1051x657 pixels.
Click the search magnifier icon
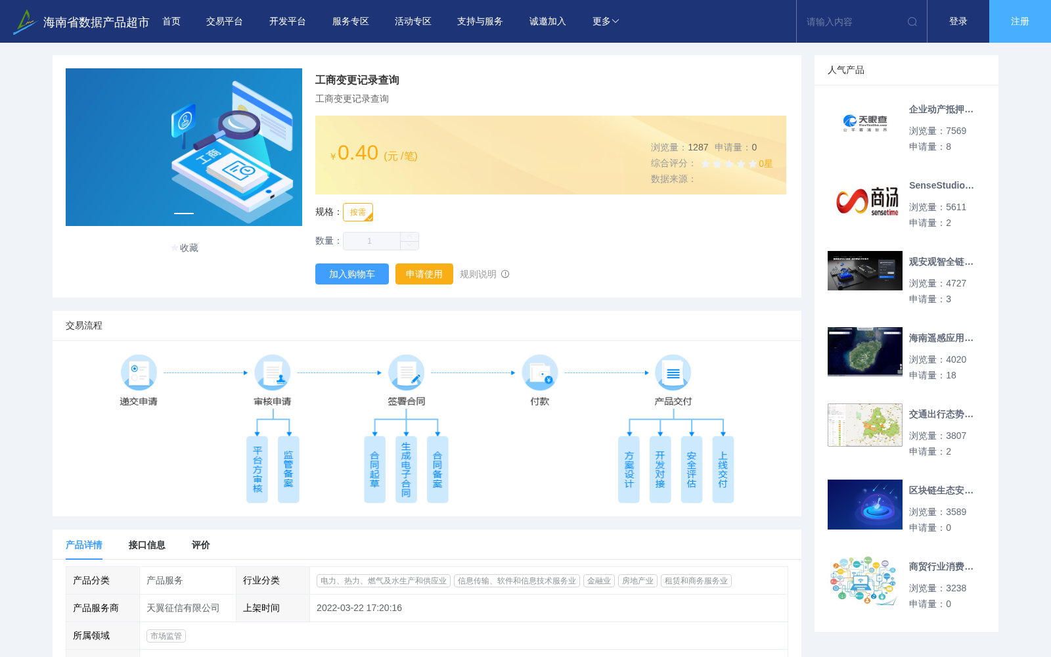(x=912, y=22)
